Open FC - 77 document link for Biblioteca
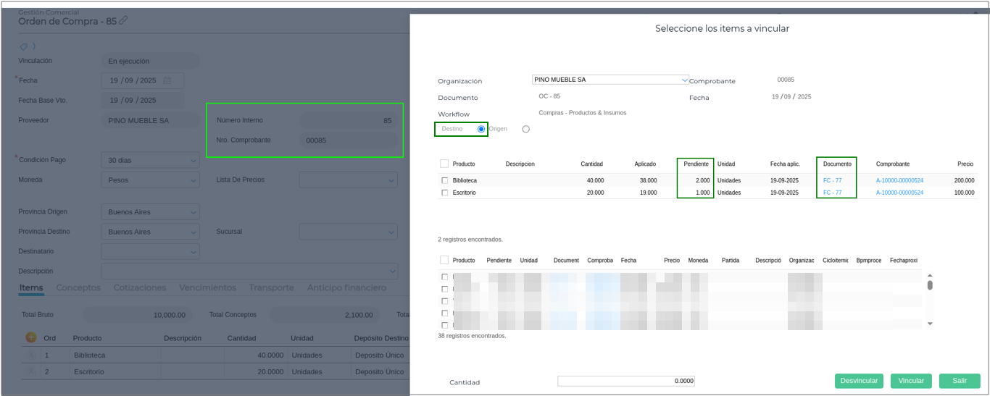 [x=832, y=180]
